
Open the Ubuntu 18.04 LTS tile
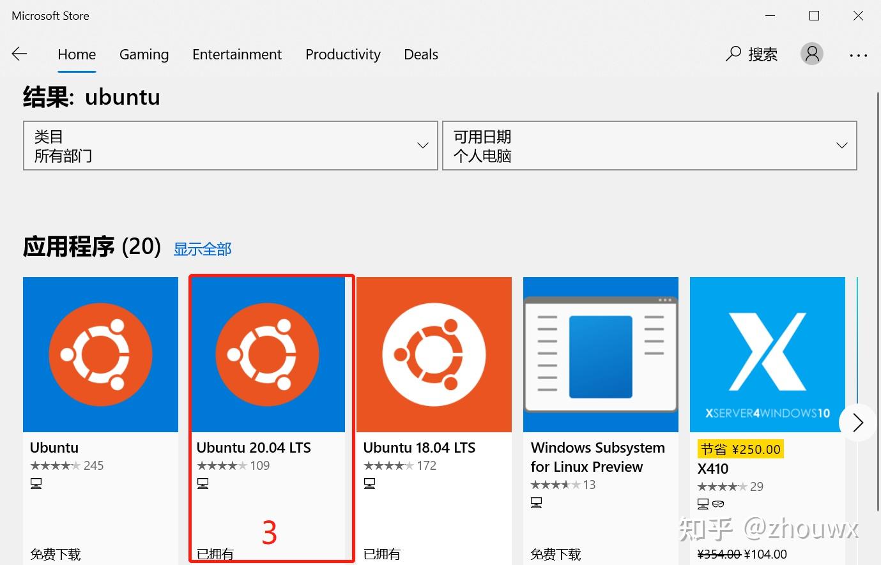[434, 354]
